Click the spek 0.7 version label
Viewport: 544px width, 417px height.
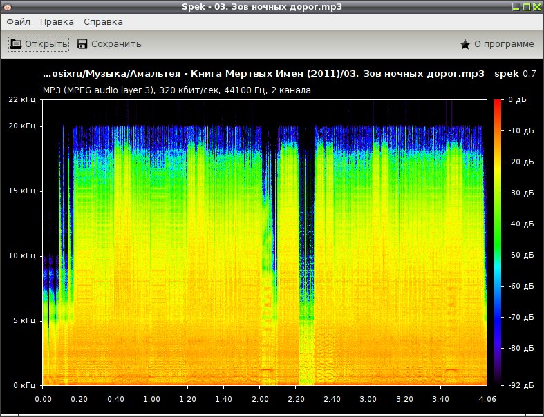[515, 73]
